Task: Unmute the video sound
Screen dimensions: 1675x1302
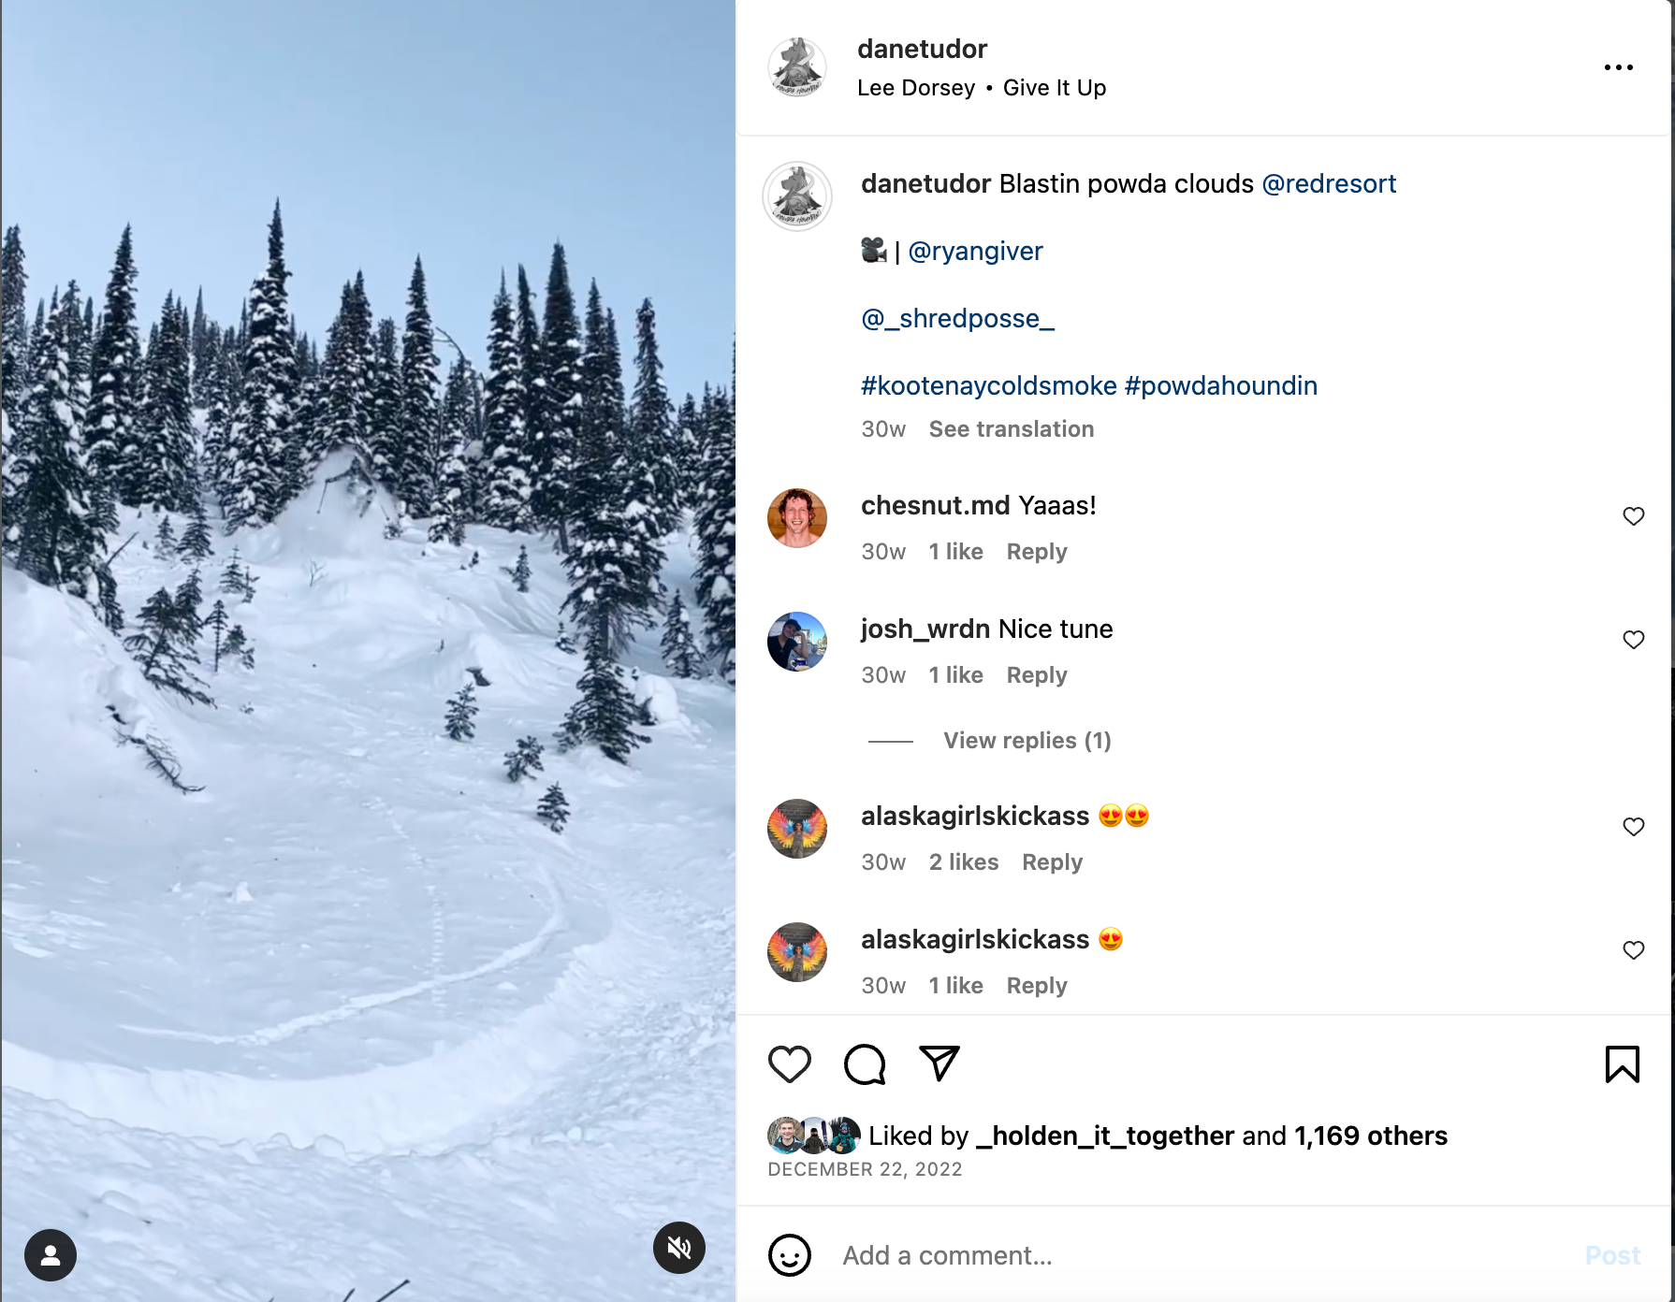Action: pos(678,1248)
